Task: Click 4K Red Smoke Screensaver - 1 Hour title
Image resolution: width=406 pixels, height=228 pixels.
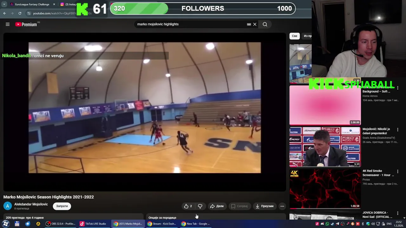Action: tap(378, 173)
